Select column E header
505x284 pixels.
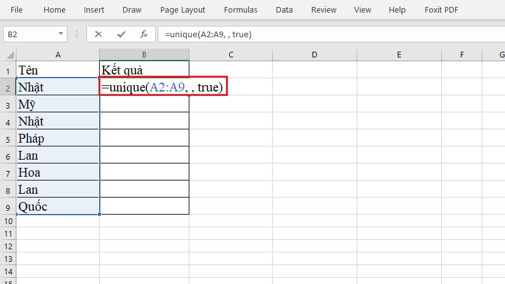[x=399, y=55]
